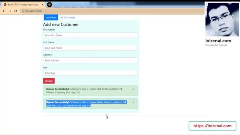Dismiss the Adam Johnson success alert

pyautogui.click(x=133, y=102)
